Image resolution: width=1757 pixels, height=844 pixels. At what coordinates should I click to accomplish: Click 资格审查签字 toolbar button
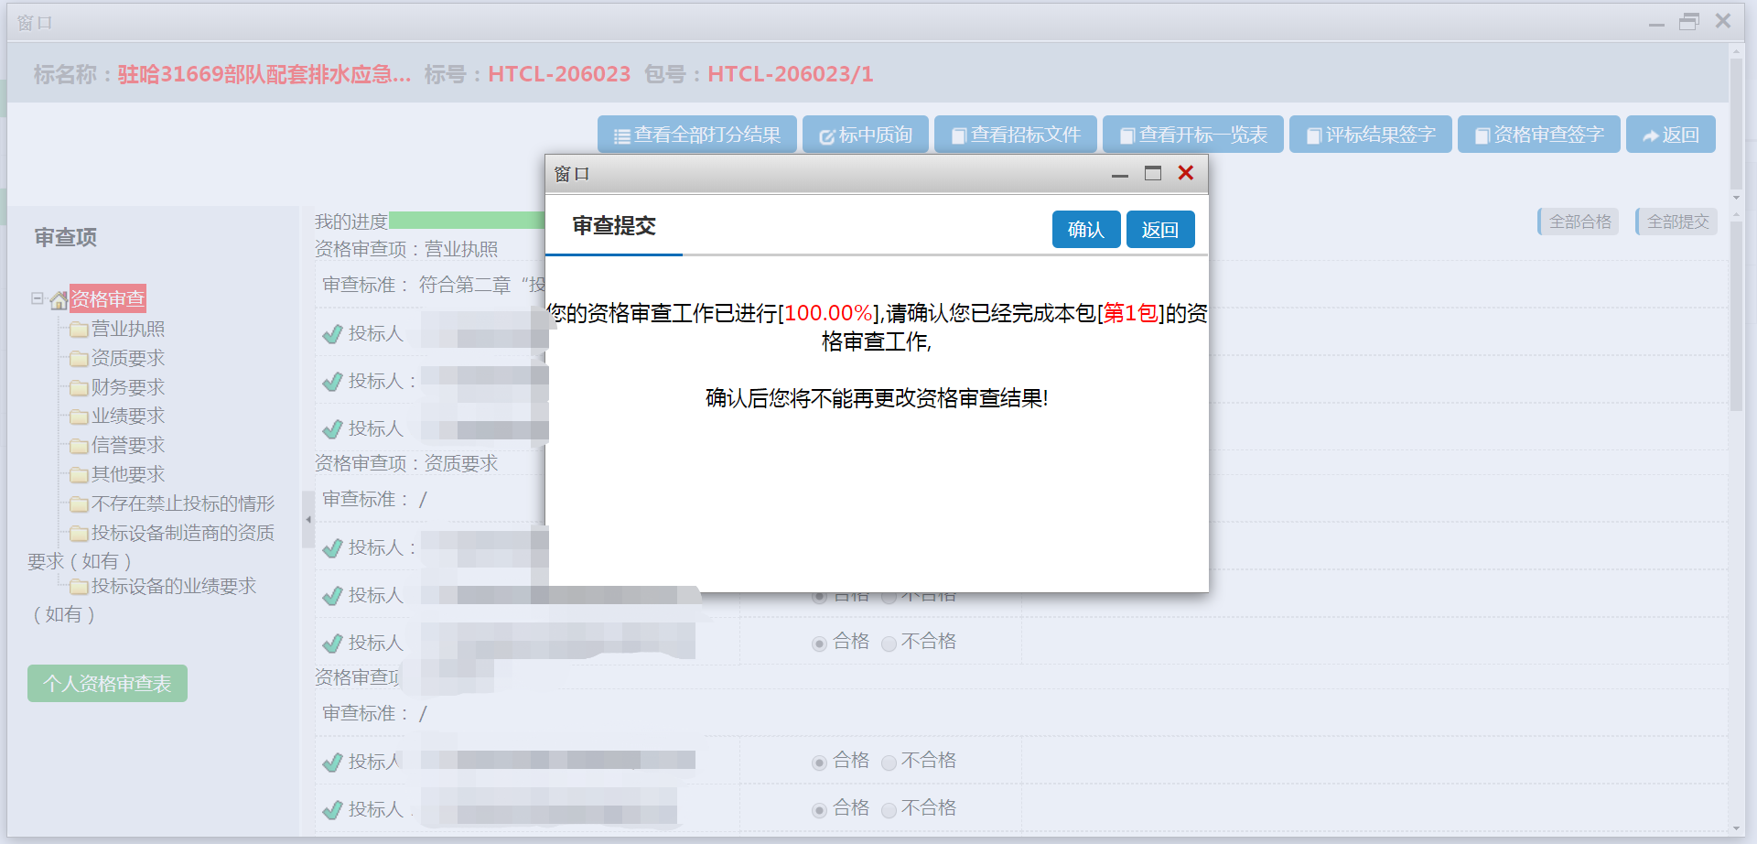[1538, 135]
